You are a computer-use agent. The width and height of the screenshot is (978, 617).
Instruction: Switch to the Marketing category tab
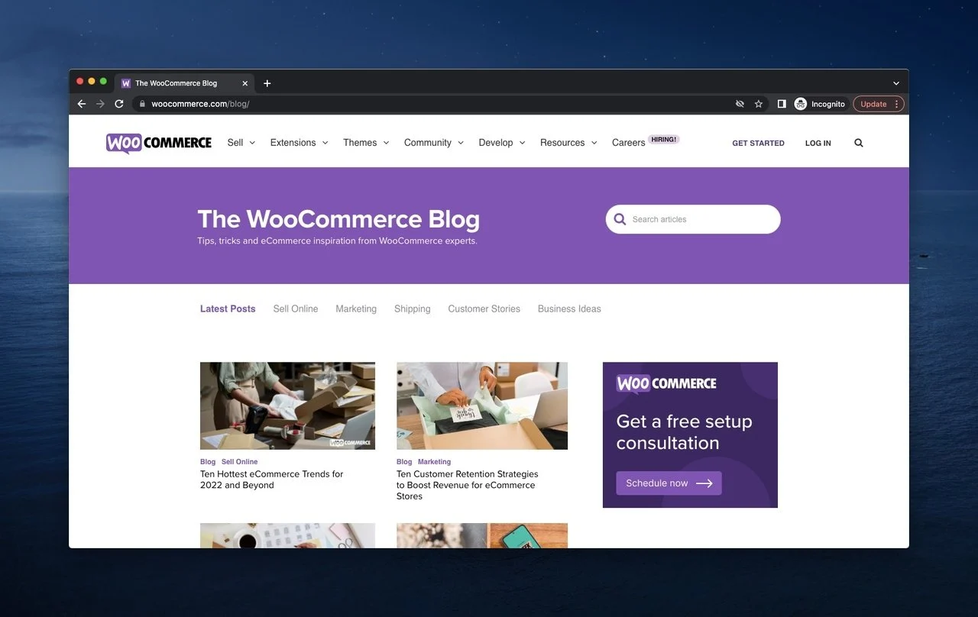click(356, 308)
